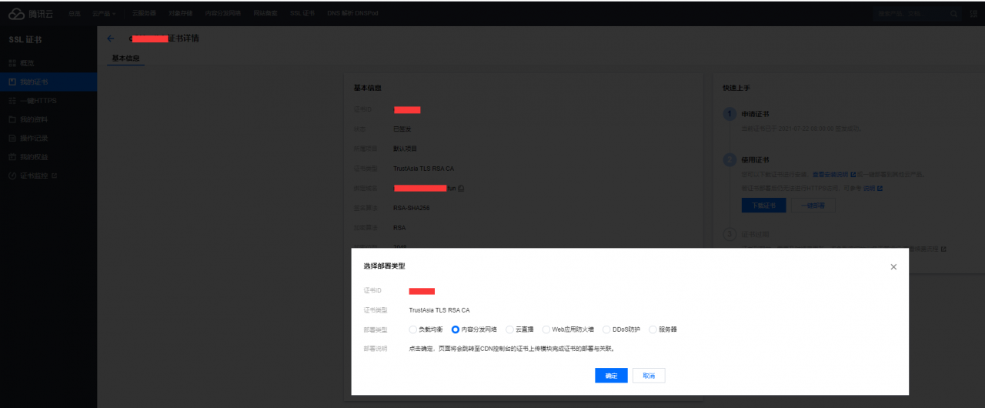Screen dimensions: 985x408
Task: Click the back arrow beside 证书详情
Action: click(110, 38)
